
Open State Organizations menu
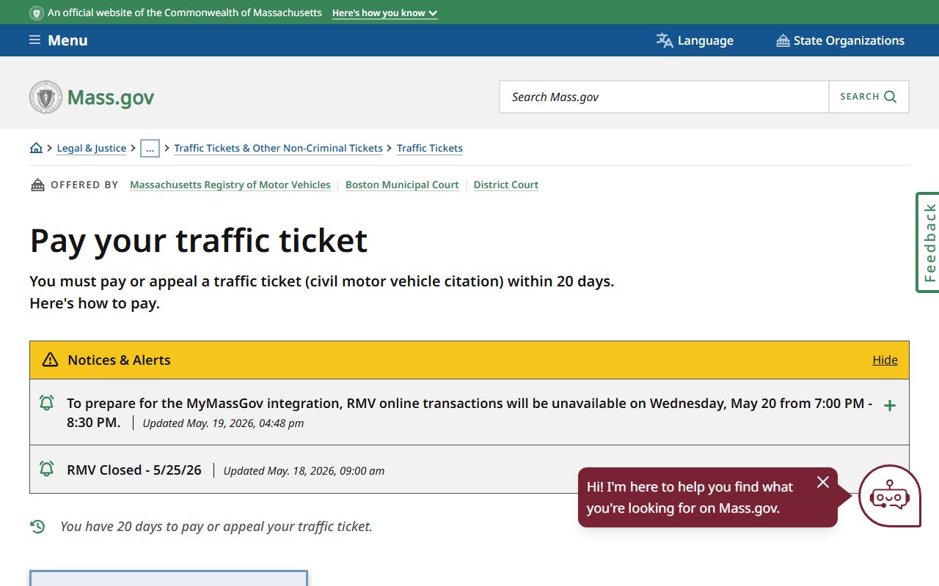pyautogui.click(x=840, y=40)
